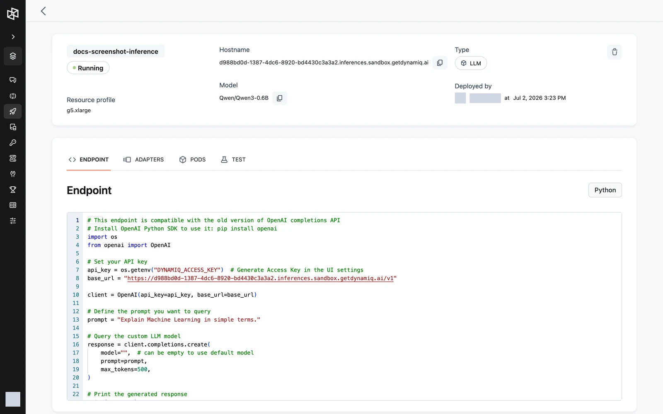
Task: Switch to the ENDPOINT tab
Action: point(89,159)
